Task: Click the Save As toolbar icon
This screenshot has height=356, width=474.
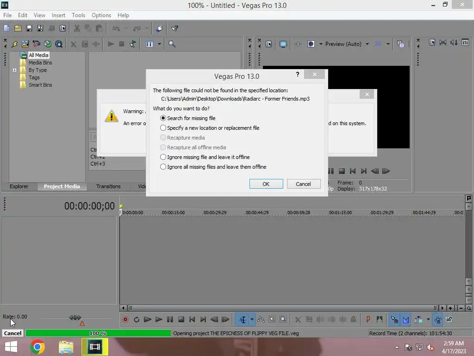Action: click(40, 28)
